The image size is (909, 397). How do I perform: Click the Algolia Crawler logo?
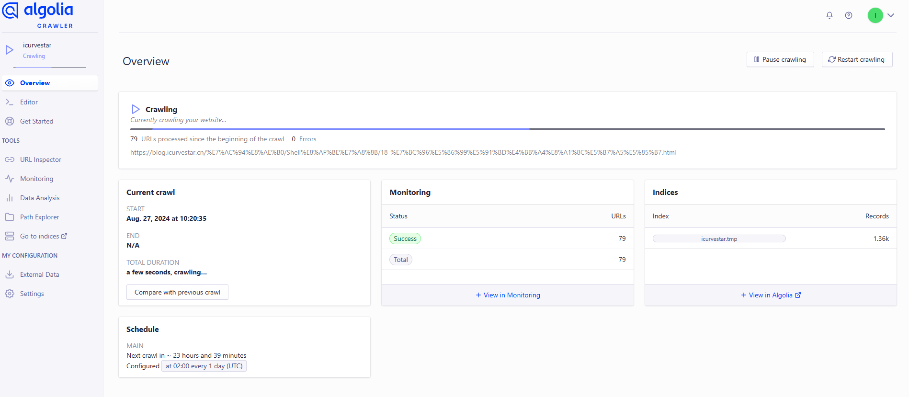[38, 15]
